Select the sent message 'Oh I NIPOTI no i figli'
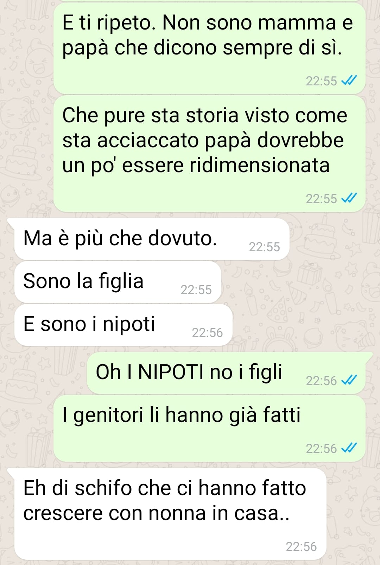 click(226, 373)
